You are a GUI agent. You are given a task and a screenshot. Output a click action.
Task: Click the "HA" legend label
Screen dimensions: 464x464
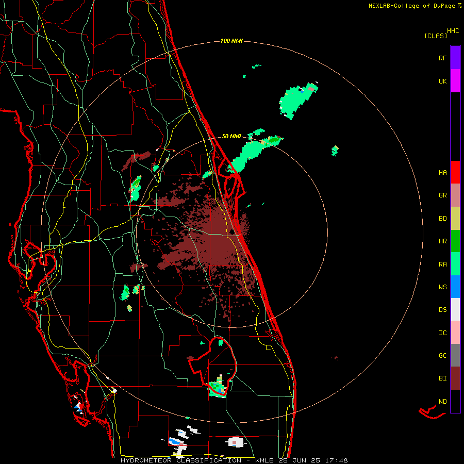coord(442,173)
